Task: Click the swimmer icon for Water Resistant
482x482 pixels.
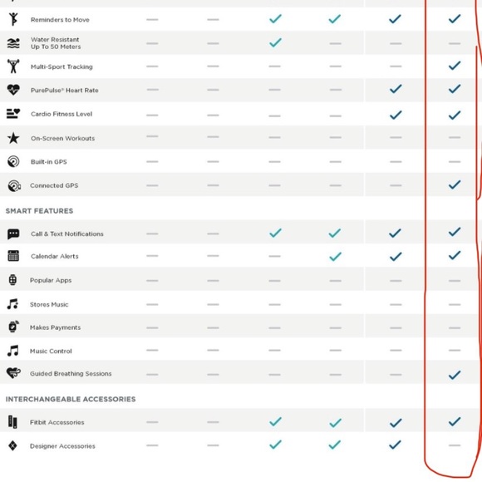Action: 13,43
